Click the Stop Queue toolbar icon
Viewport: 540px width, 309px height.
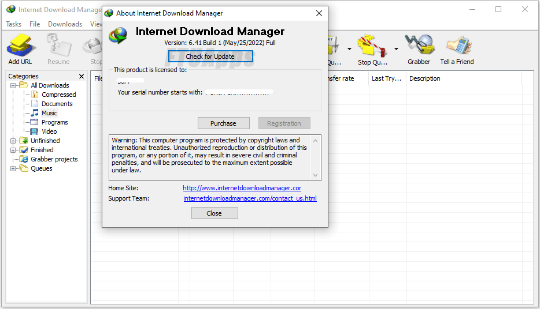[372, 45]
